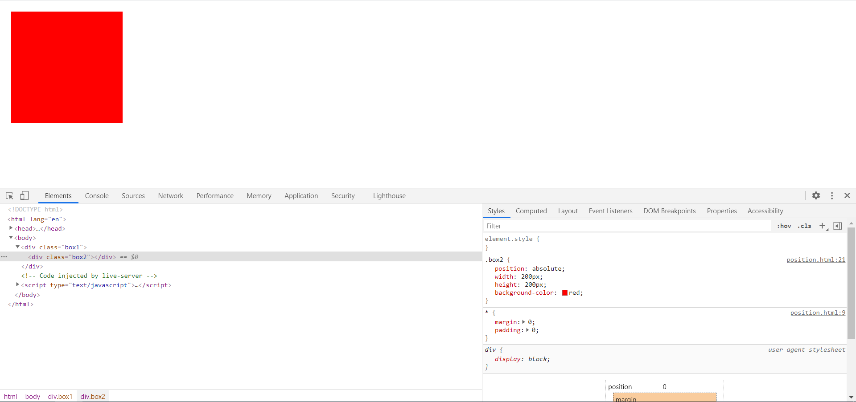Click the ellipsis beside the box2 element
This screenshot has width=856, height=402.
coord(4,257)
